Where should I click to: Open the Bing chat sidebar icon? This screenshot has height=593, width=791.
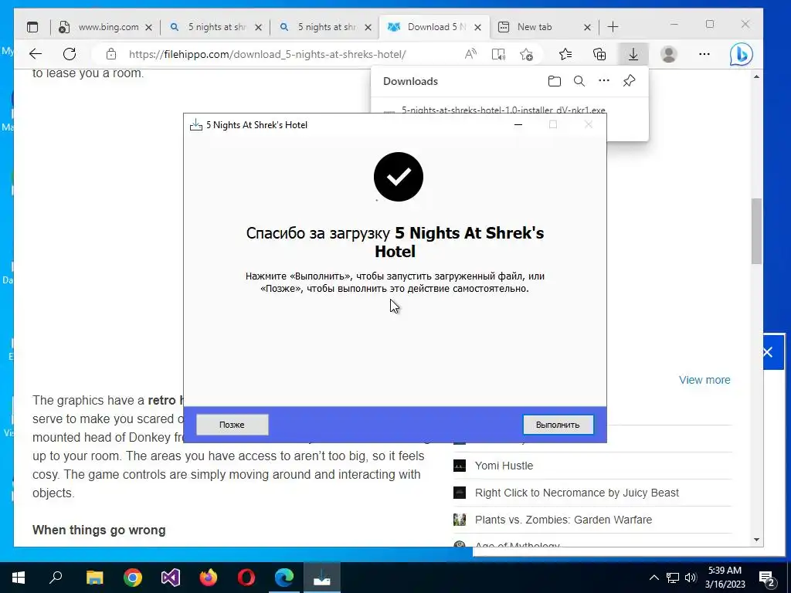741,54
